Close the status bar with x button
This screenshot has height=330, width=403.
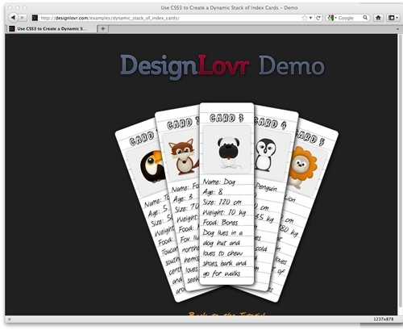click(x=9, y=320)
